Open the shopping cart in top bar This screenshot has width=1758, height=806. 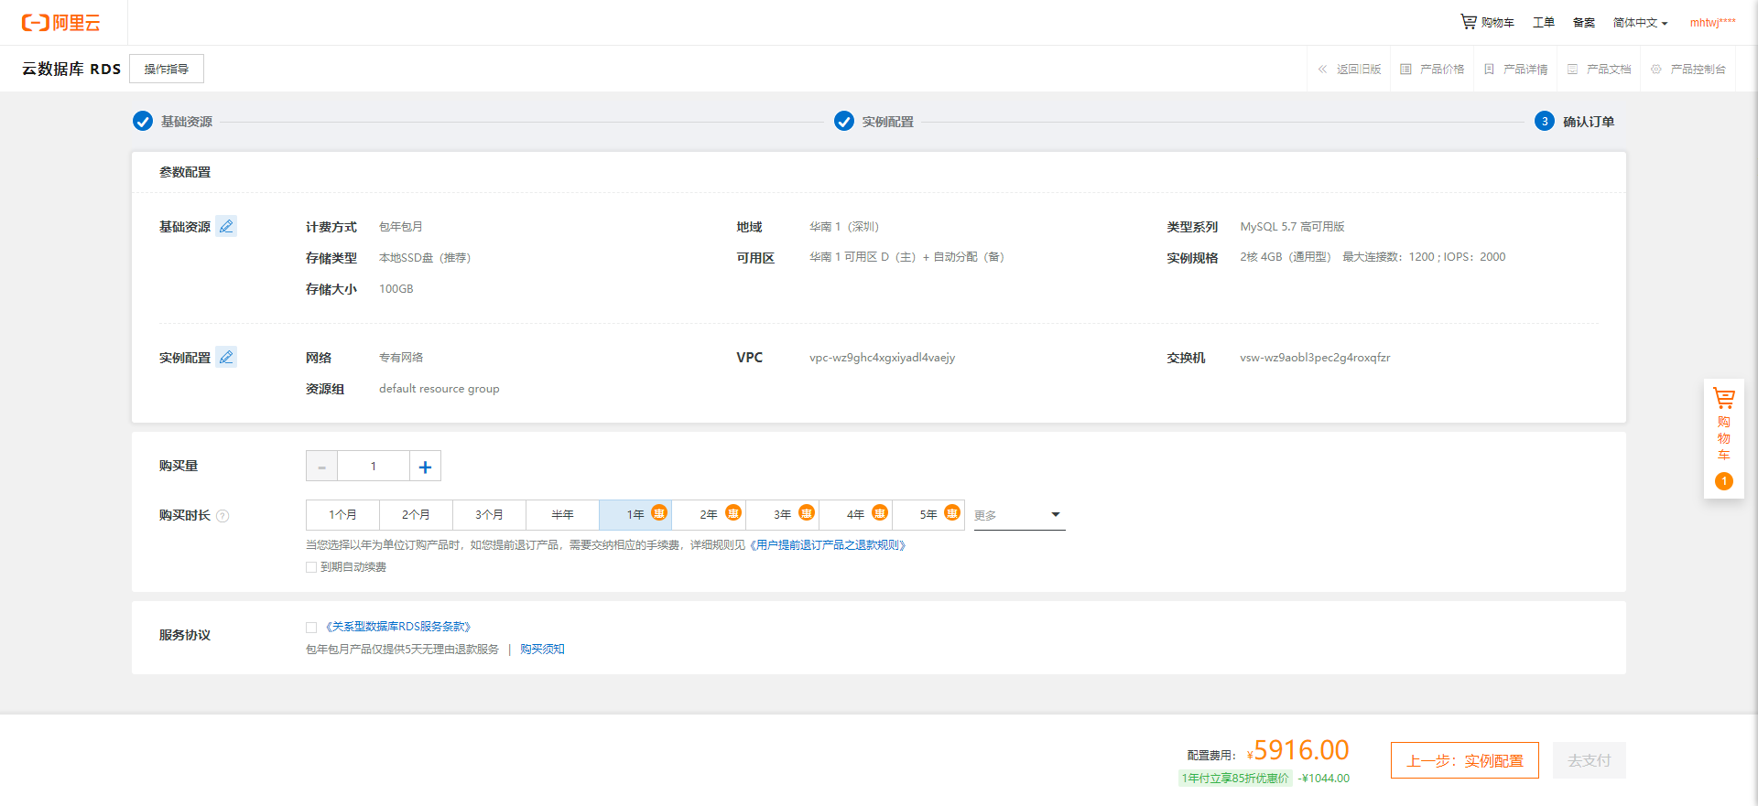click(1487, 22)
